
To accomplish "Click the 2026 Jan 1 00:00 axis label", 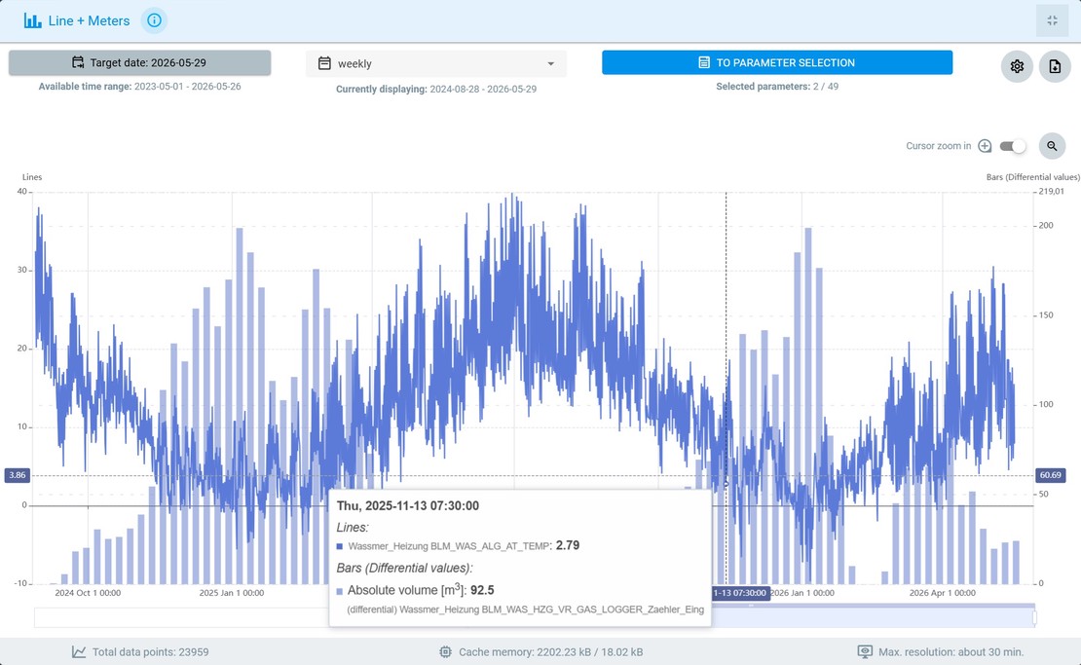I will click(802, 593).
